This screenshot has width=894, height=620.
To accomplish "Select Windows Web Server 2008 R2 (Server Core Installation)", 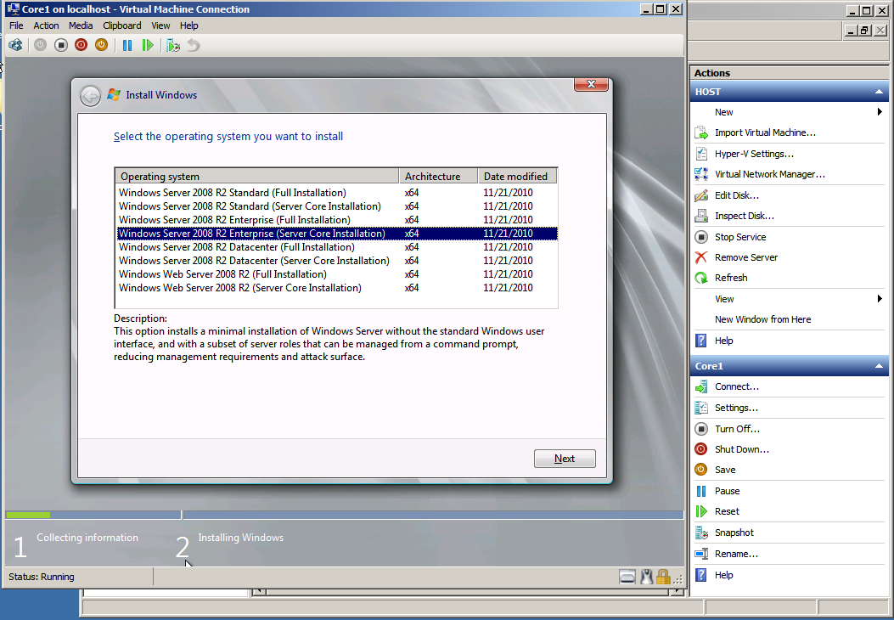I will (336, 288).
